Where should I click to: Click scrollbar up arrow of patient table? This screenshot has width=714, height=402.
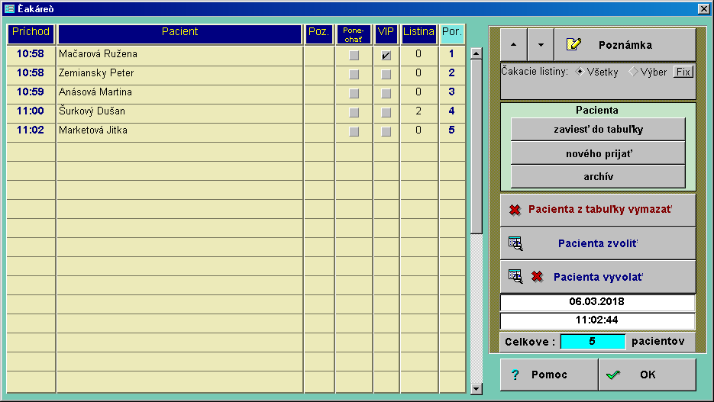(x=477, y=53)
